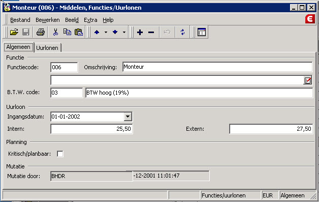Click the open folder toolbar icon
This screenshot has width=319, height=202.
[14, 32]
